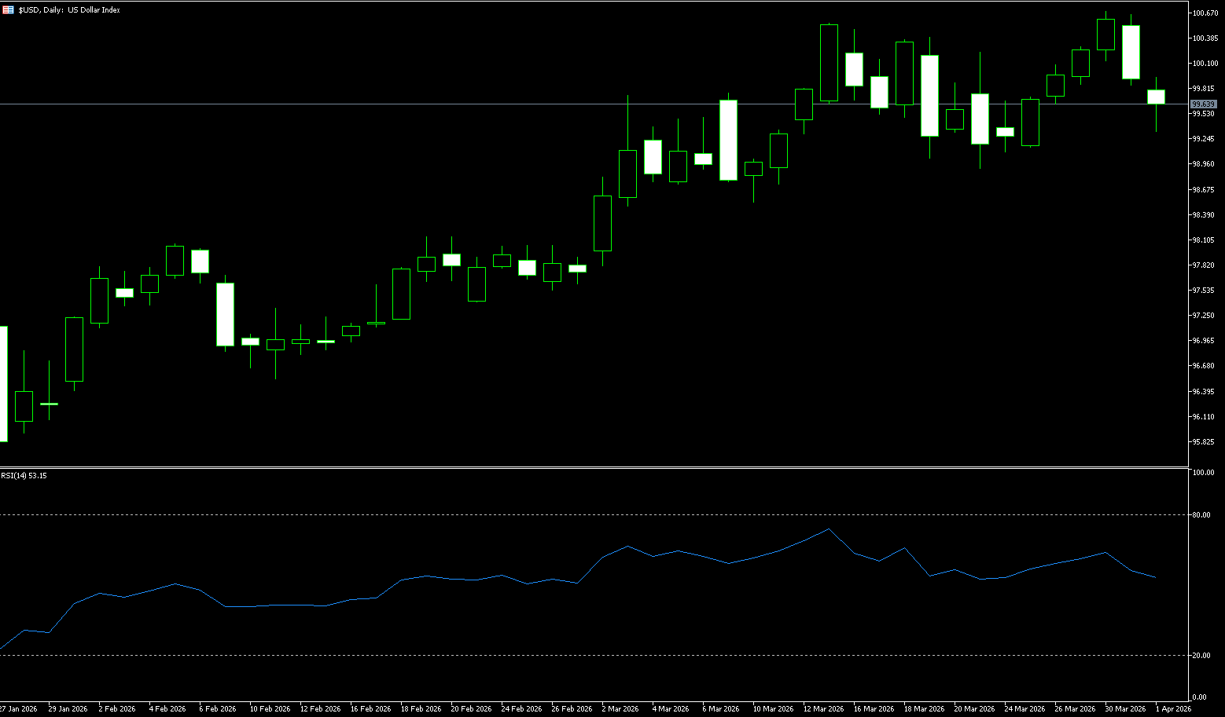Click the 100.670 price scale label
This screenshot has width=1225, height=717.
coord(1205,13)
